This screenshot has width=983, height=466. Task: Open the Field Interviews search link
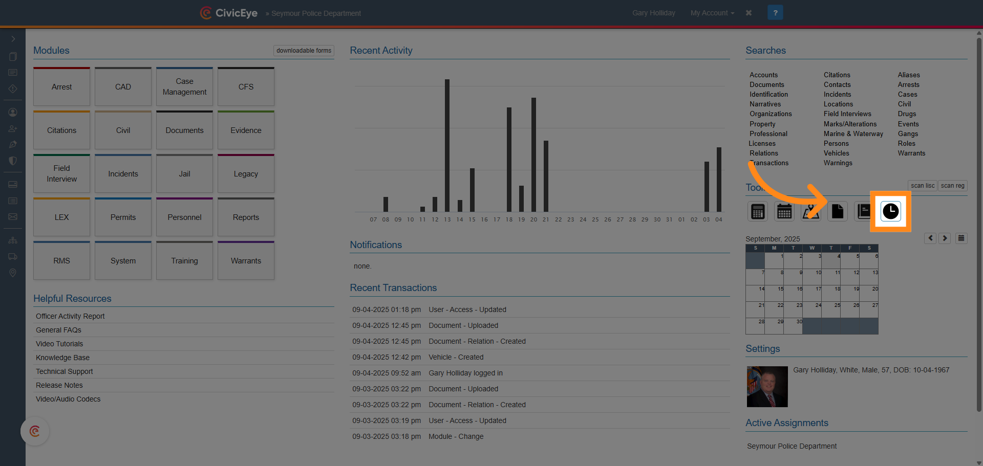click(847, 114)
